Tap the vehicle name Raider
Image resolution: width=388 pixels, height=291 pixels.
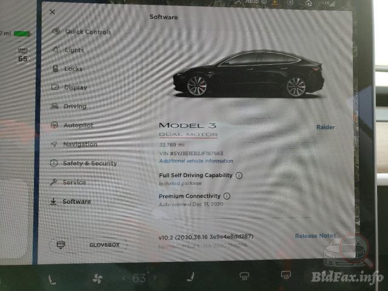pos(326,127)
